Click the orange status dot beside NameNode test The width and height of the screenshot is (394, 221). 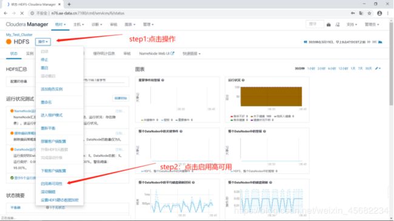click(x=12, y=111)
